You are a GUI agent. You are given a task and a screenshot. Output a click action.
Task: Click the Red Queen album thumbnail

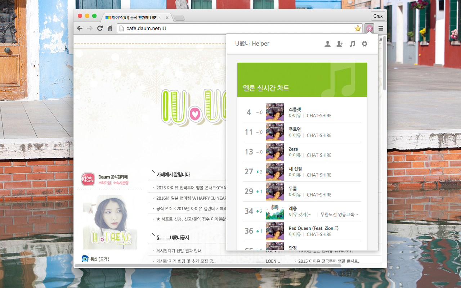[x=275, y=231]
